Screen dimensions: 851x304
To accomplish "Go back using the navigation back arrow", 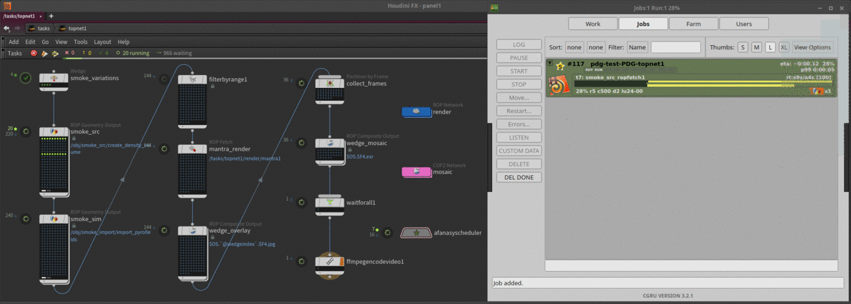I will (x=6, y=28).
